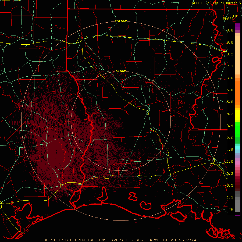The image size is (242, 242).
Task: Click the 8.2 color scale value
Action: (230, 54)
